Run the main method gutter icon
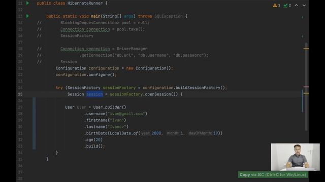Image resolution: width=325 pixels, height=182 pixels. pos(27,16)
